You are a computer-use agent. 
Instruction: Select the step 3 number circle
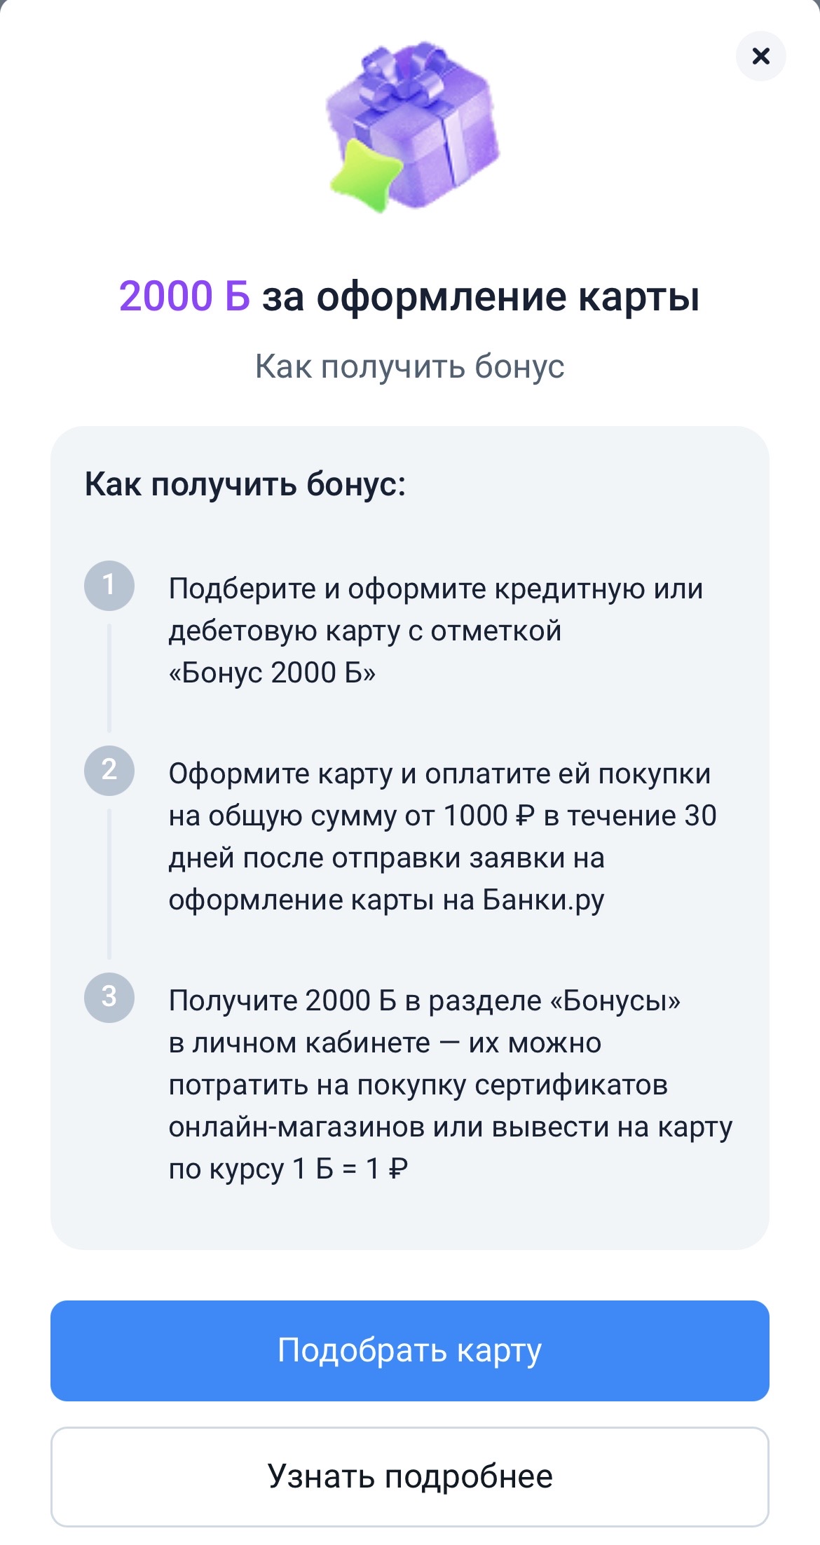point(109,997)
